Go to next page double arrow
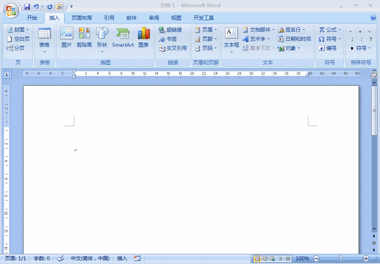 pos(374,250)
